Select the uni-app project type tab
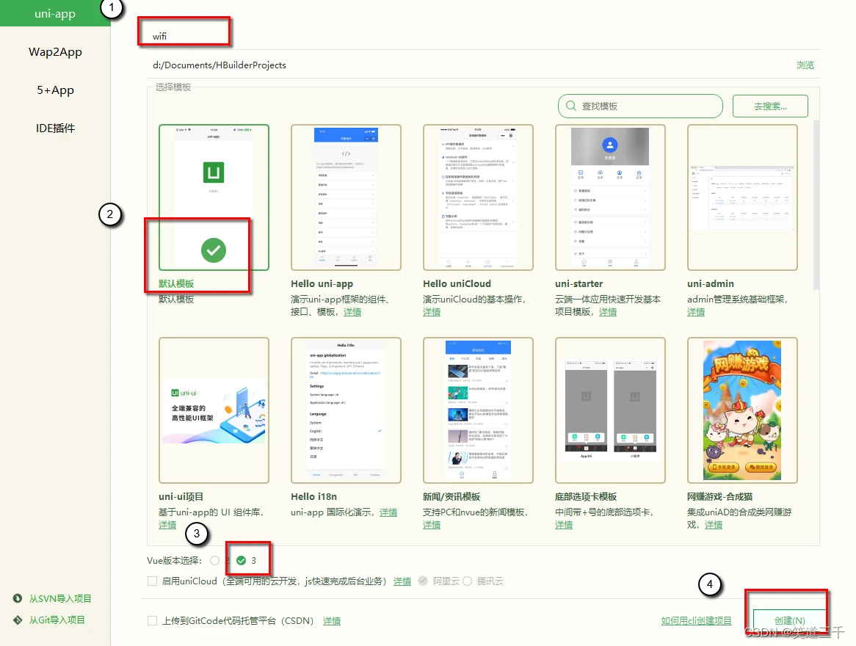 [54, 13]
